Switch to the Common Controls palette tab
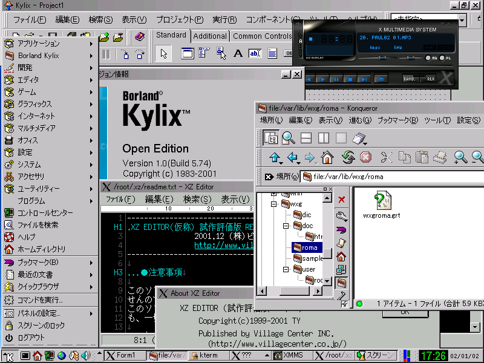The image size is (484, 363). (262, 36)
